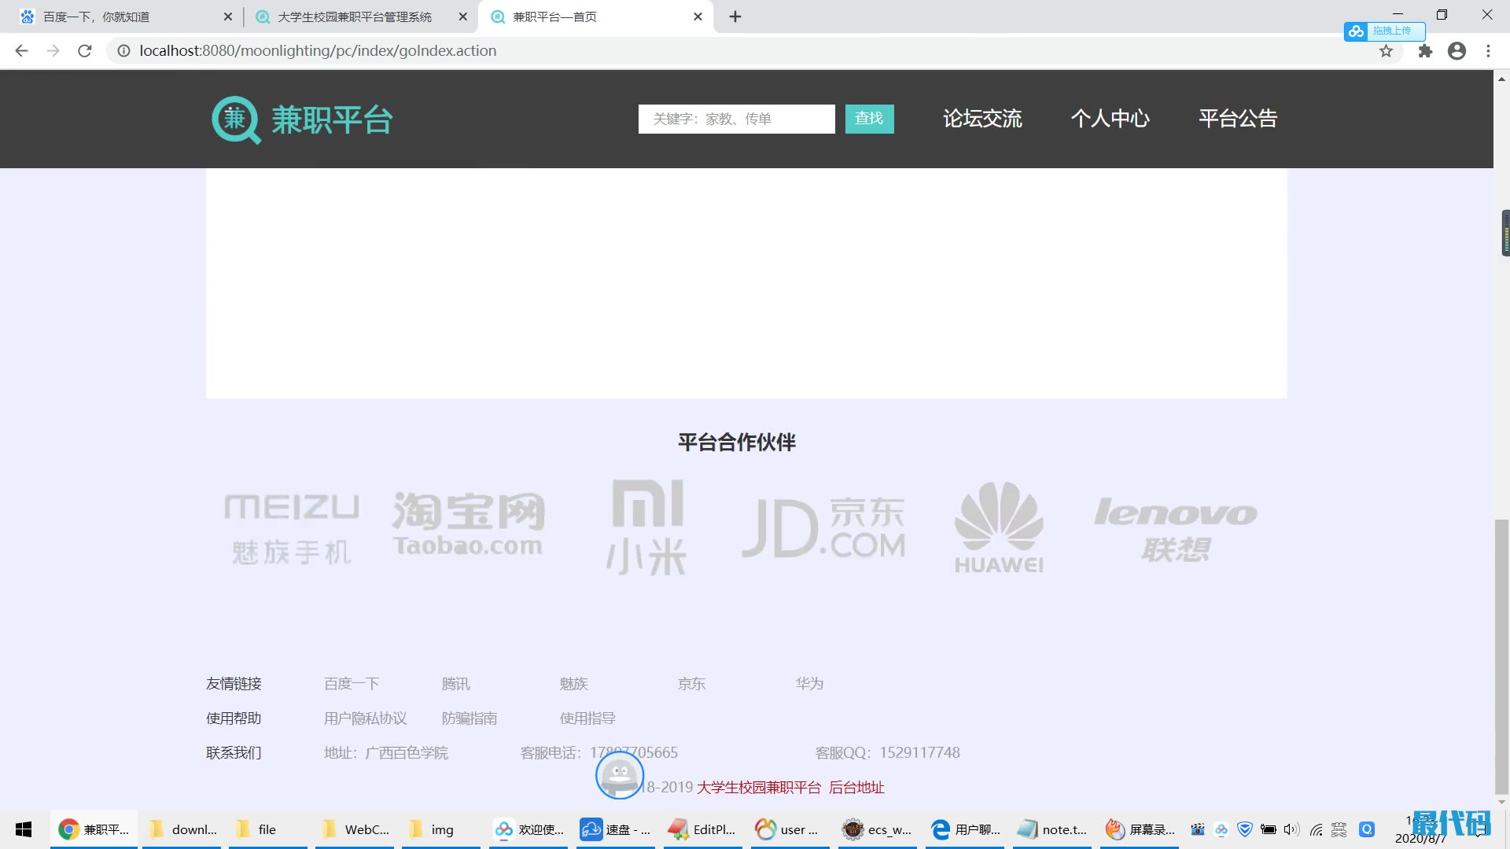The height and width of the screenshot is (849, 1510).
Task: Open 魅族 friendly link
Action: click(x=574, y=684)
